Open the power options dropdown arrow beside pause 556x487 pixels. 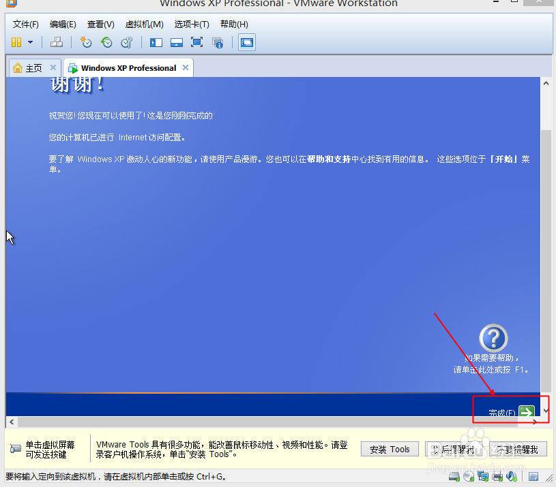pos(31,42)
